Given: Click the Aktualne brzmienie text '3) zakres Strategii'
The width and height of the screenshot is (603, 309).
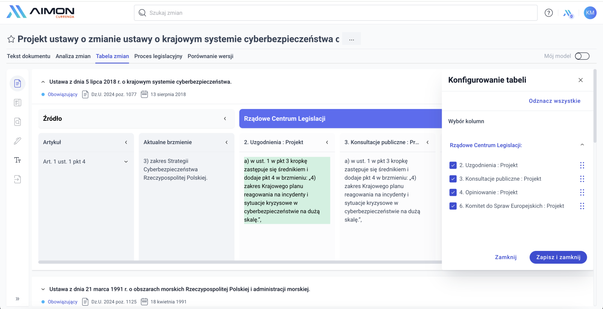Looking at the screenshot, I should tap(176, 169).
